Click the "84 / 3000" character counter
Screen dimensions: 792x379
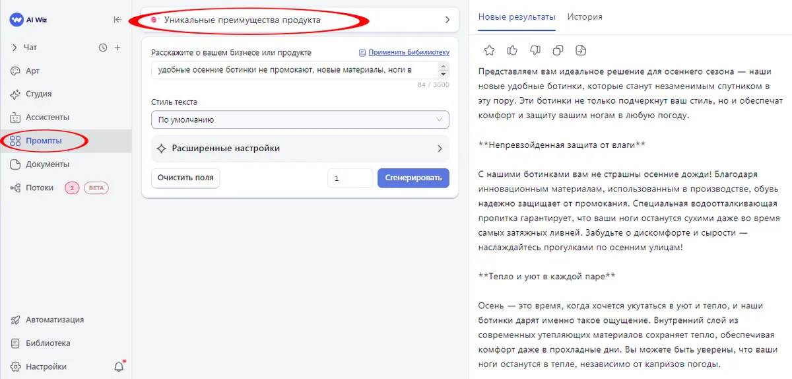coord(433,85)
